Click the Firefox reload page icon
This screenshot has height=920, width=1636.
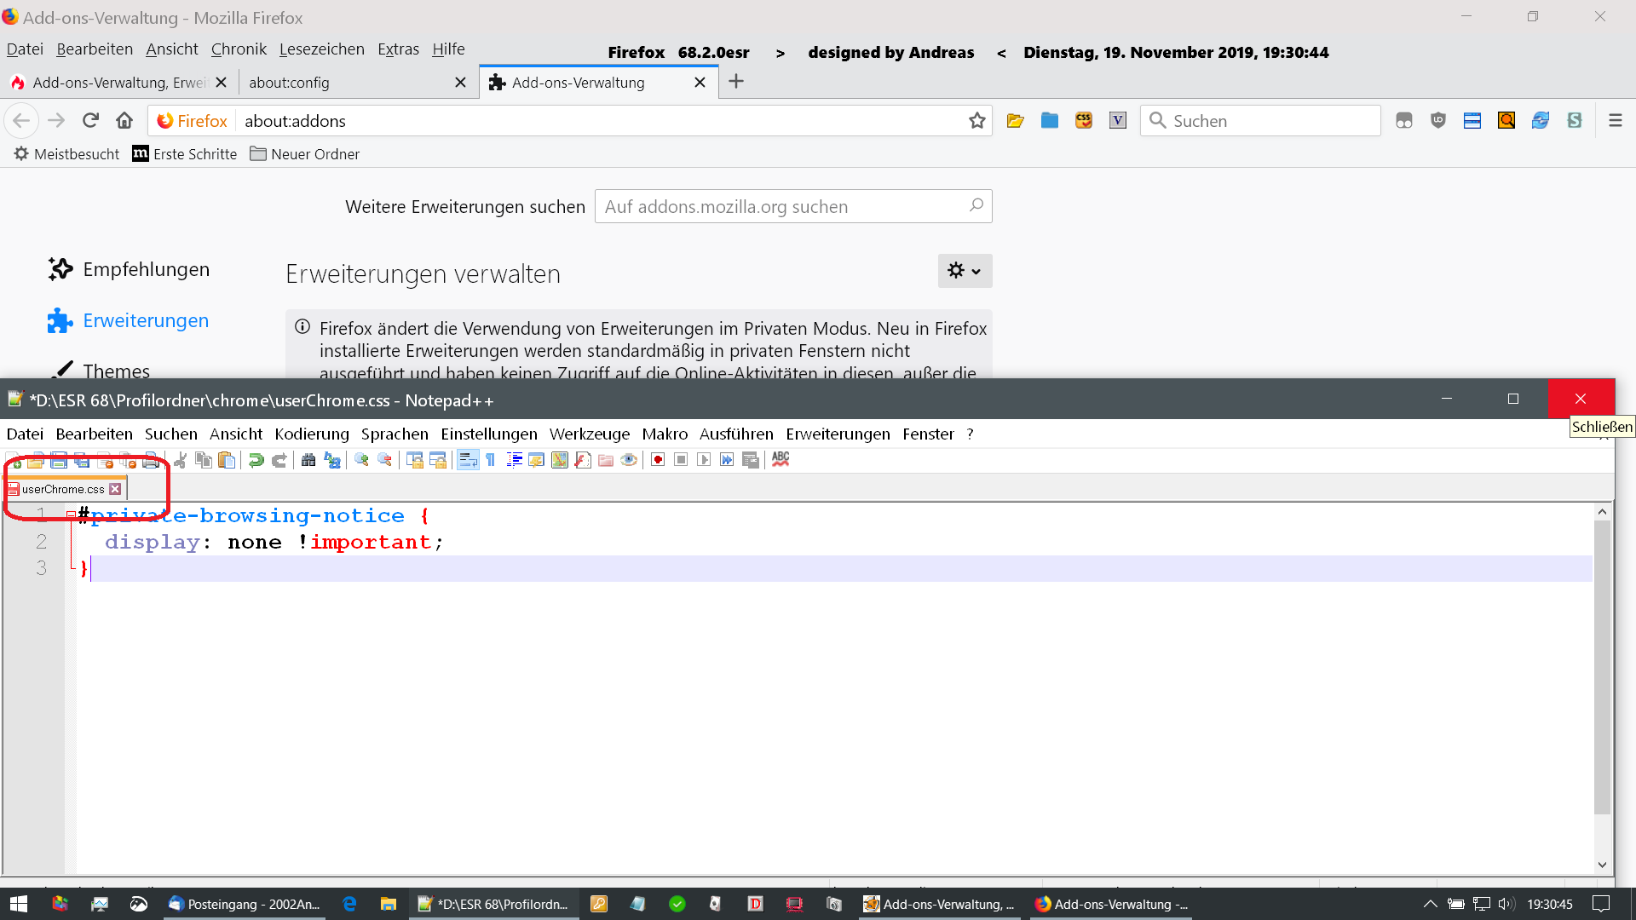click(91, 120)
